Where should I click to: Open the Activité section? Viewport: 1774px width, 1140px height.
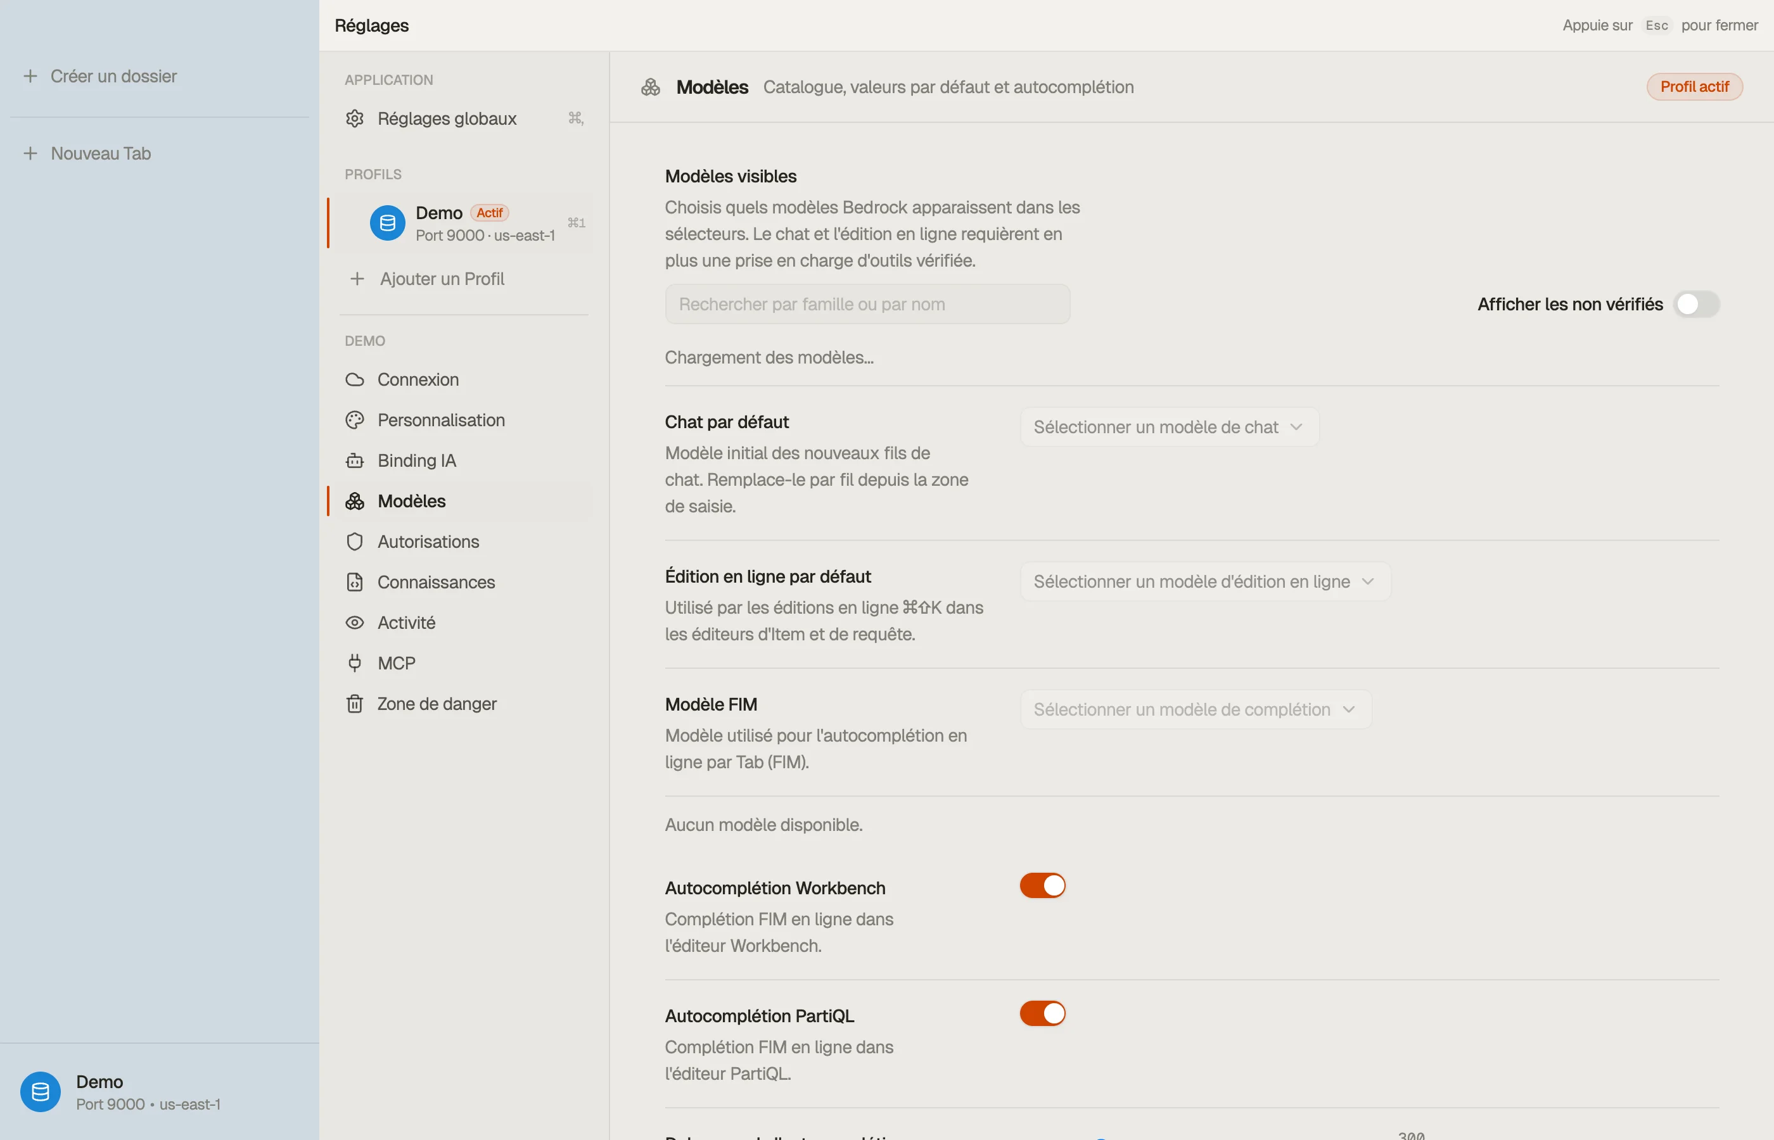pyautogui.click(x=464, y=623)
